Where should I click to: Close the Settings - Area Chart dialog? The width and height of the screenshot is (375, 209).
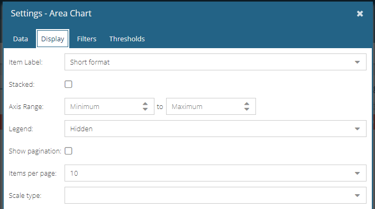(360, 14)
